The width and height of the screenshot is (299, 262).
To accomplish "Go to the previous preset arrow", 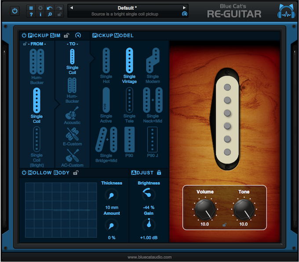I will tap(72, 8).
